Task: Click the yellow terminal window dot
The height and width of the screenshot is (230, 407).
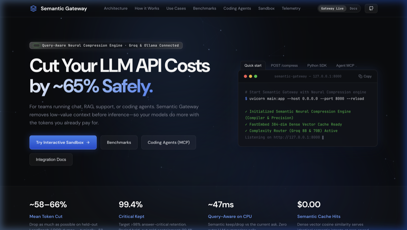Action: click(x=250, y=76)
